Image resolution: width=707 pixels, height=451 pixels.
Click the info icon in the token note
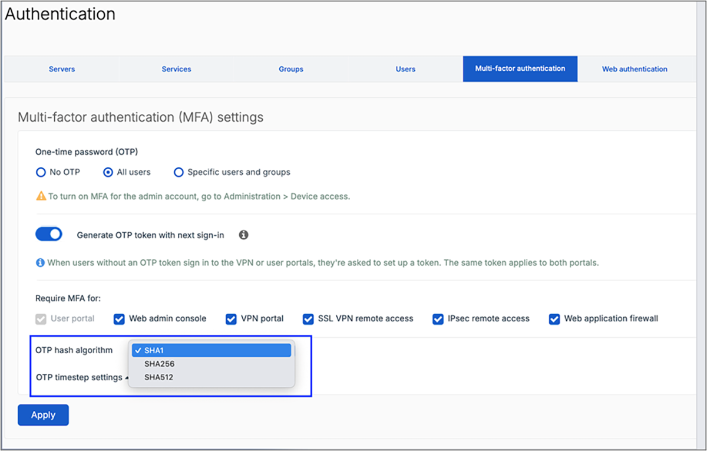[x=39, y=262]
